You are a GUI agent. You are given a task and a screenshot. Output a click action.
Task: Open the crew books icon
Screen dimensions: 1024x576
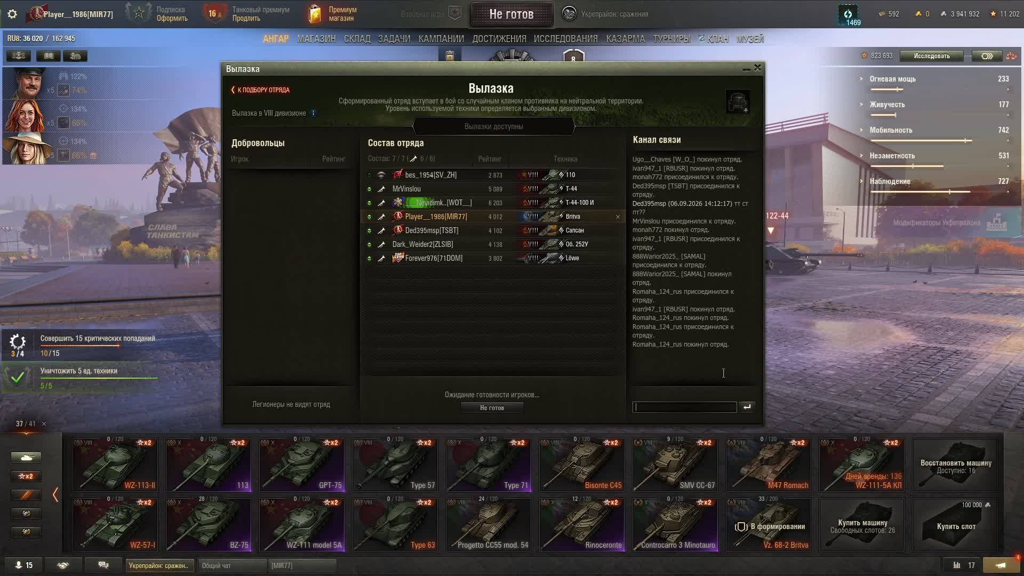48,56
